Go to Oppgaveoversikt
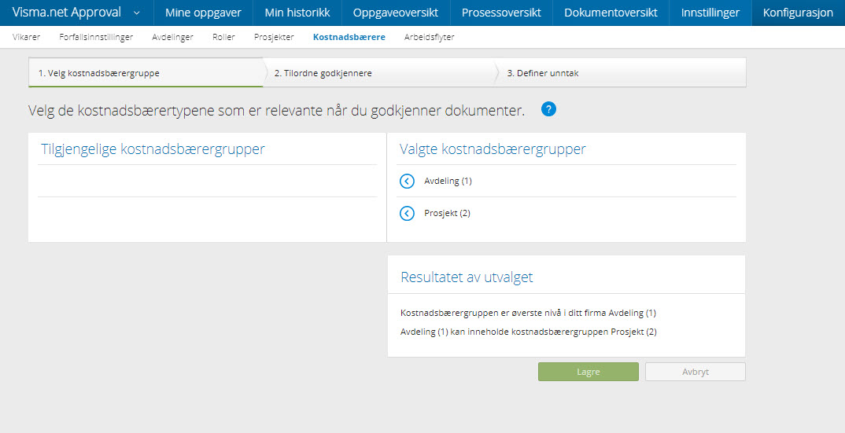Viewport: 845px width, 433px height. [396, 13]
